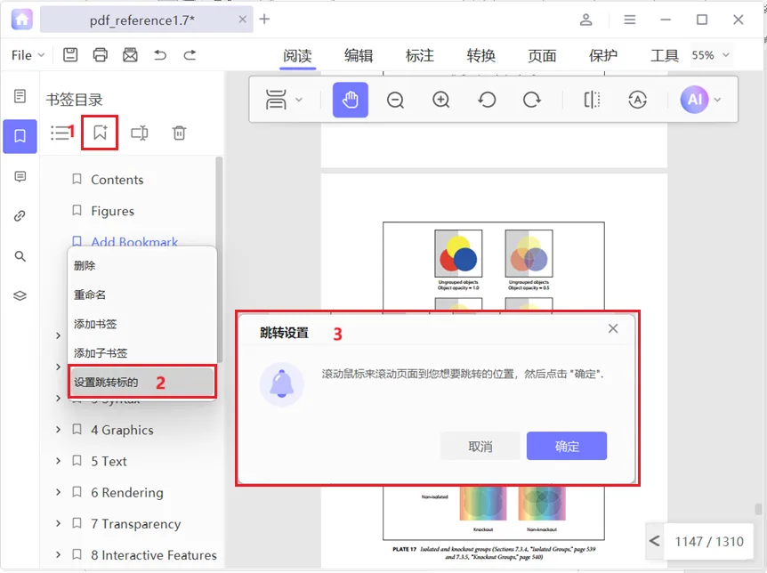Zoom in with the plus magnifier
Screen dimensions: 767x573
point(440,100)
